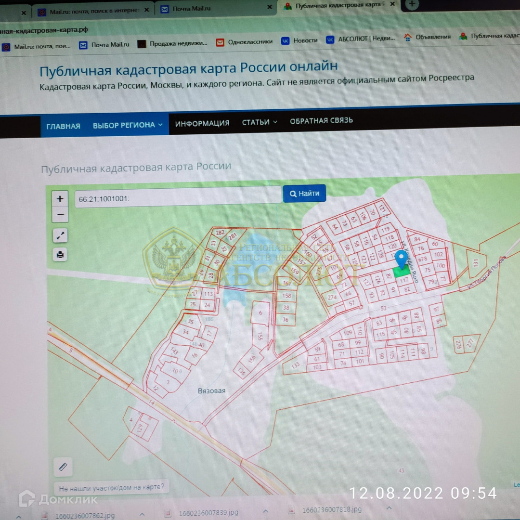Switch to Почта Mail.ru browser tab
The width and height of the screenshot is (520, 520).
coord(216,9)
